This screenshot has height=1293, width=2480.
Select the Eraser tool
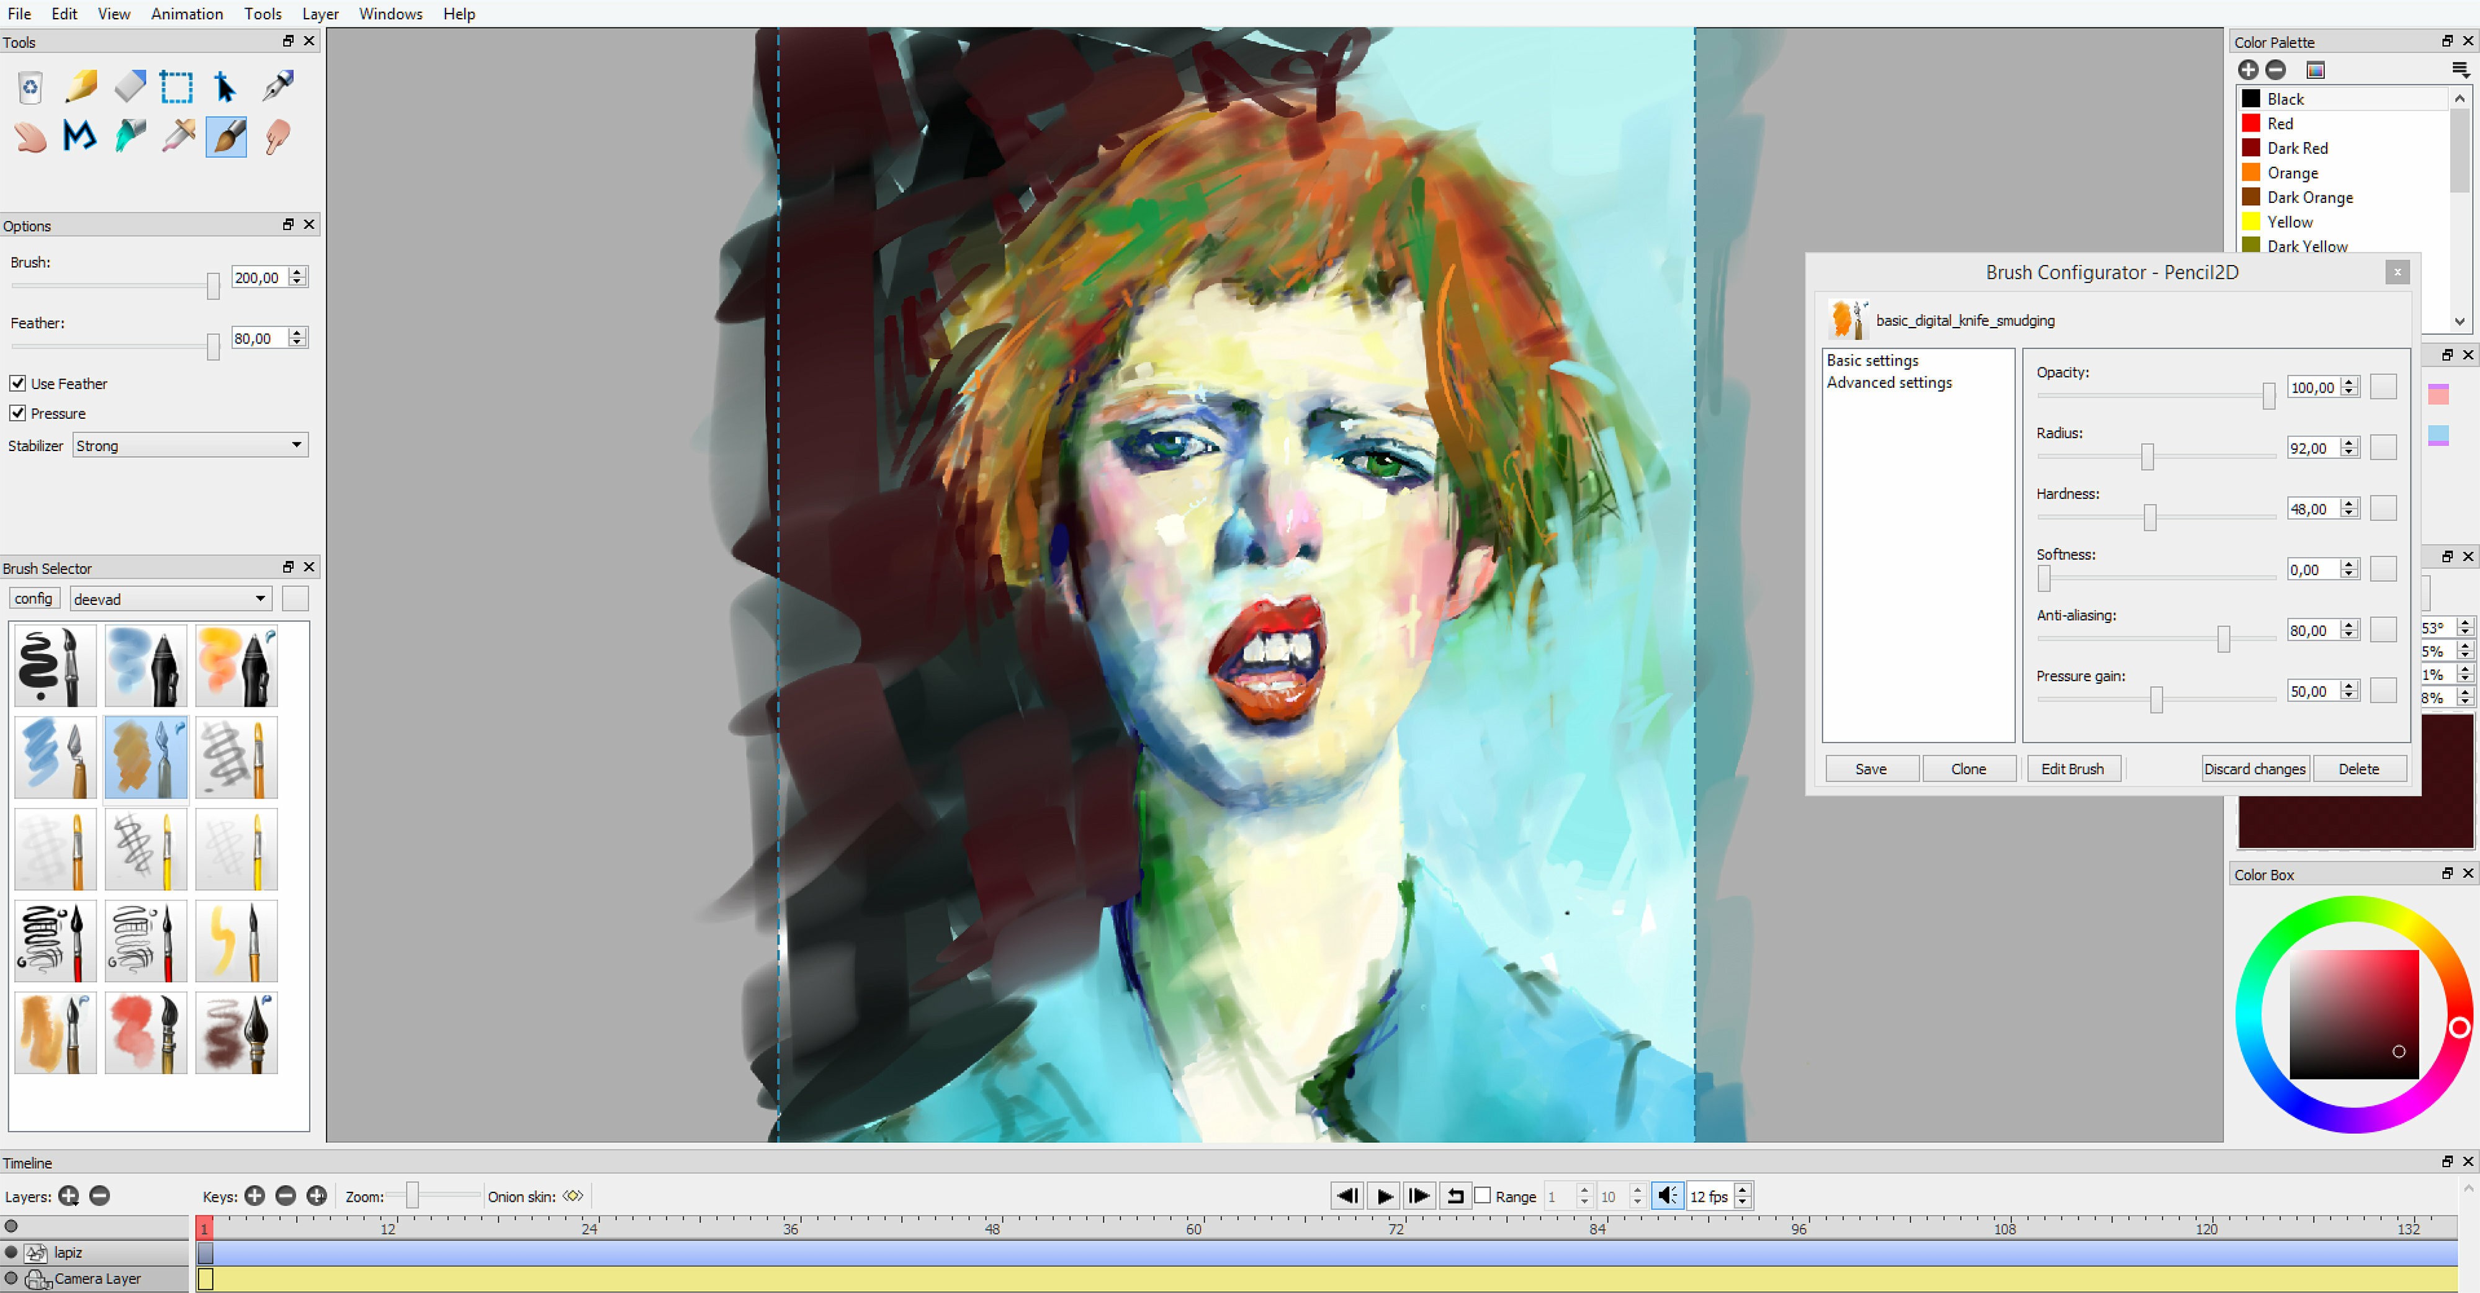(x=129, y=87)
